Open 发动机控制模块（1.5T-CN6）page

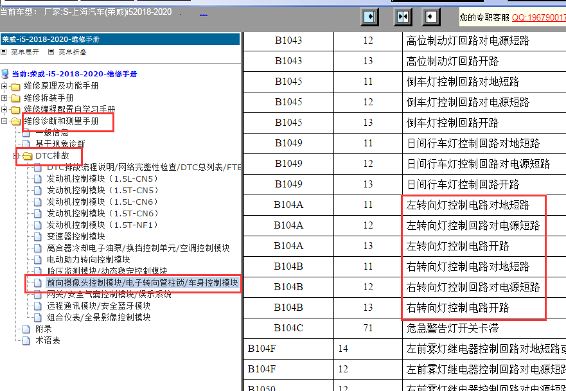(x=103, y=213)
